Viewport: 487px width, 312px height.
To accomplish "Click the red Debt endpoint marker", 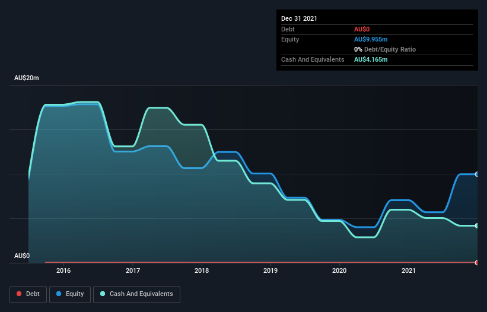I will point(477,263).
